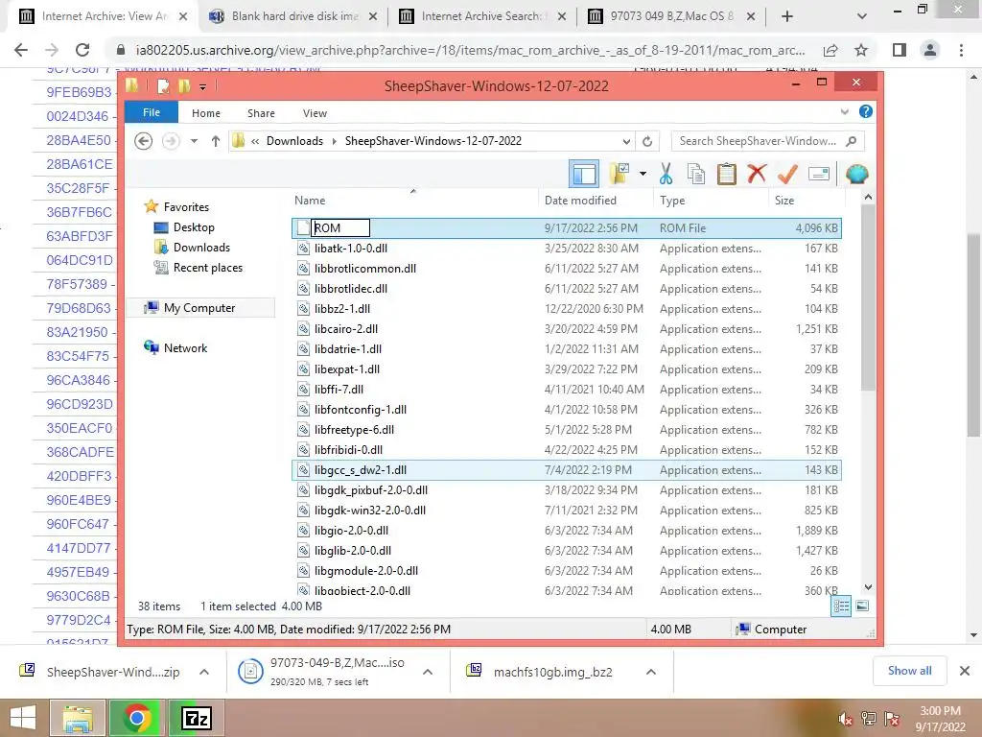
Task: Open the Chrome side panel icon
Action: 900,50
